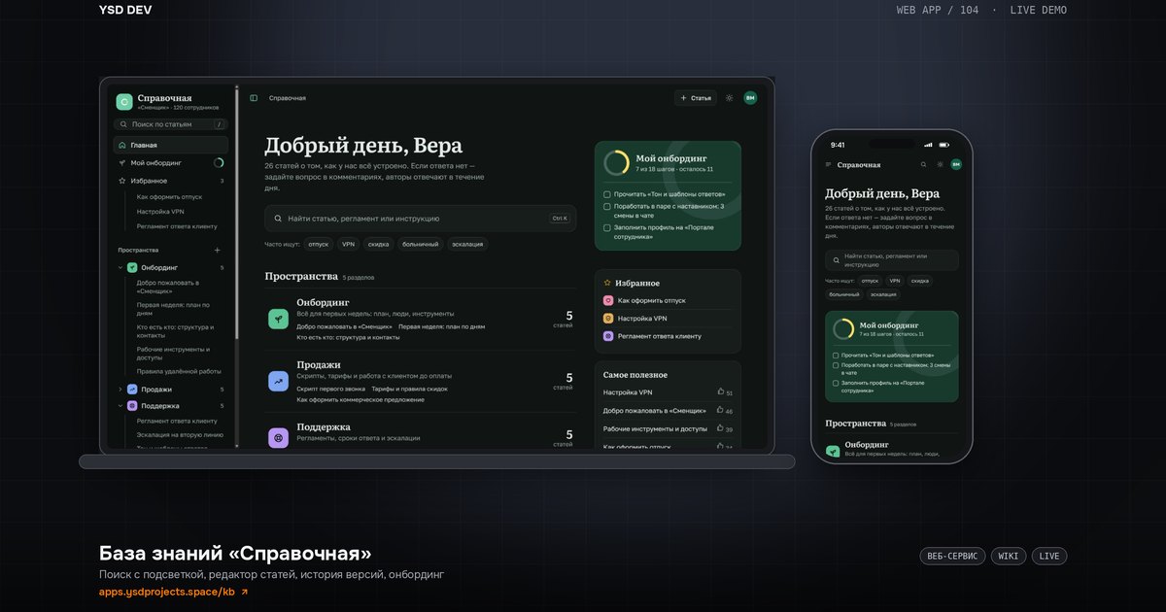
Task: Check «Прочитать Тон и шаблоны ответов» on the phone
Action: (836, 356)
